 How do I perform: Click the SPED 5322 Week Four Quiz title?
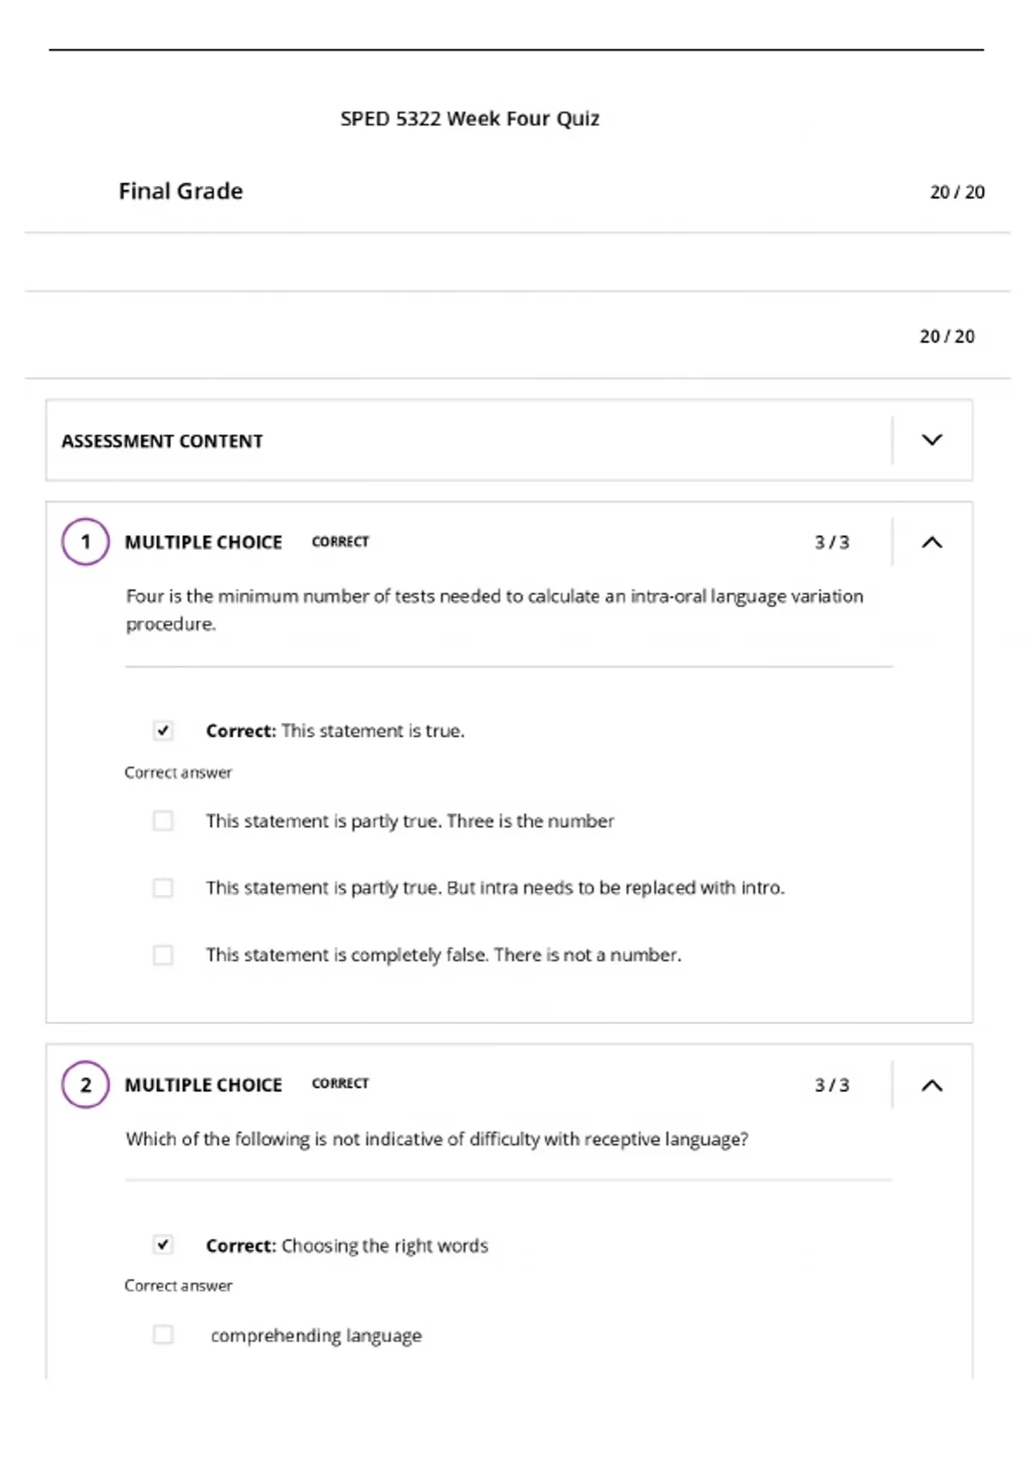470,119
